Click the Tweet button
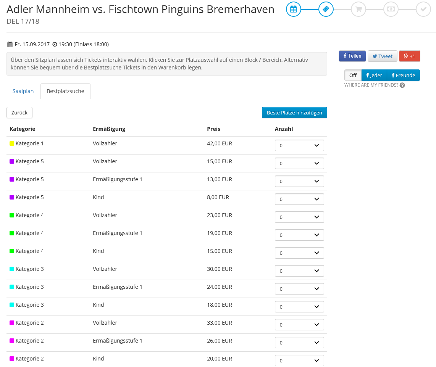Screen dimensions: 436x367 coord(382,56)
